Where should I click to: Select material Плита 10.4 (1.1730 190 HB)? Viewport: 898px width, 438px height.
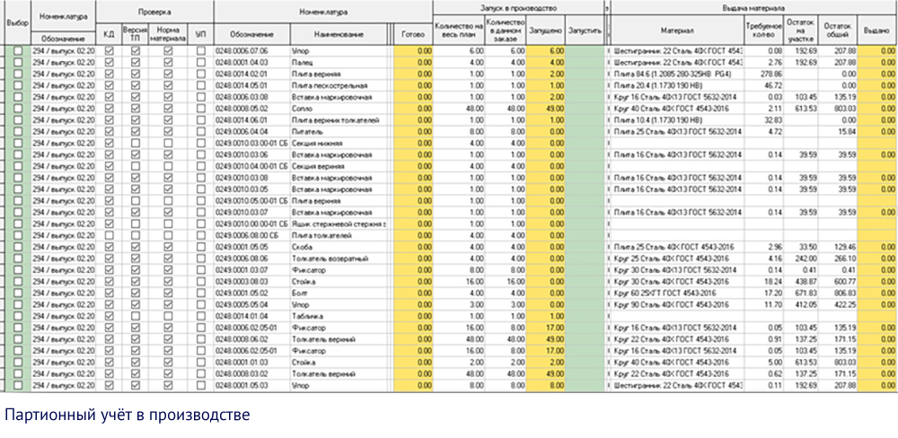(x=677, y=119)
